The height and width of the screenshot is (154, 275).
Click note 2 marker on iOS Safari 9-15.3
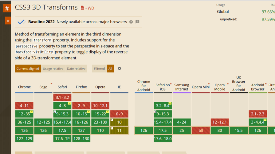[x=155, y=112]
